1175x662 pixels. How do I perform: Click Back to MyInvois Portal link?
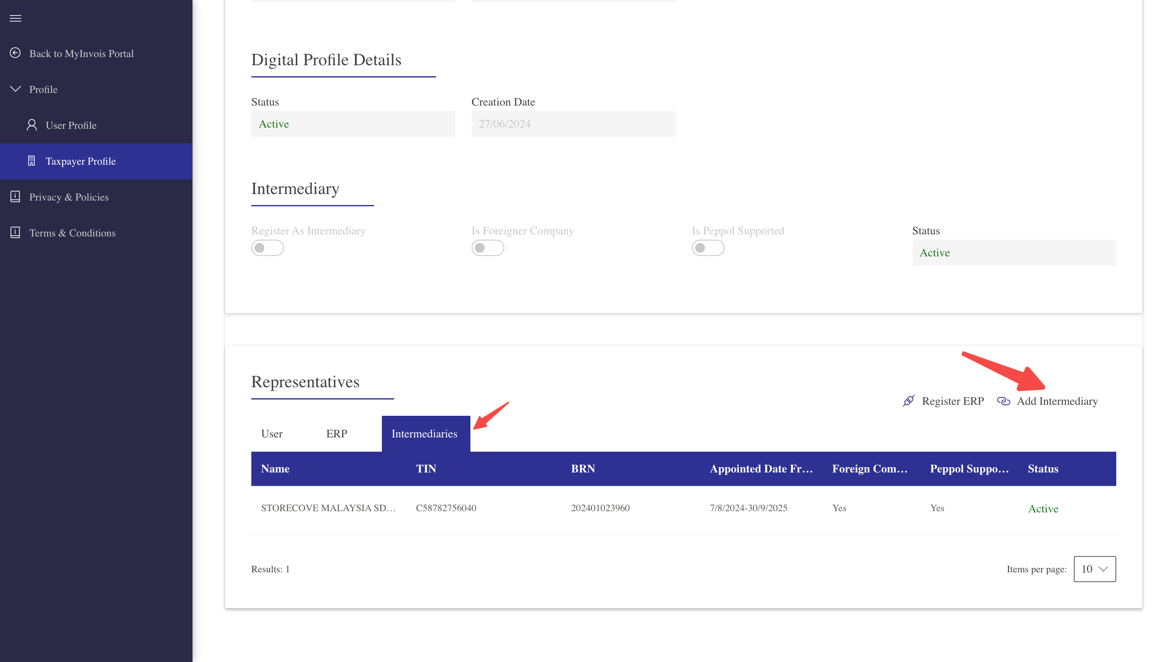pyautogui.click(x=81, y=54)
